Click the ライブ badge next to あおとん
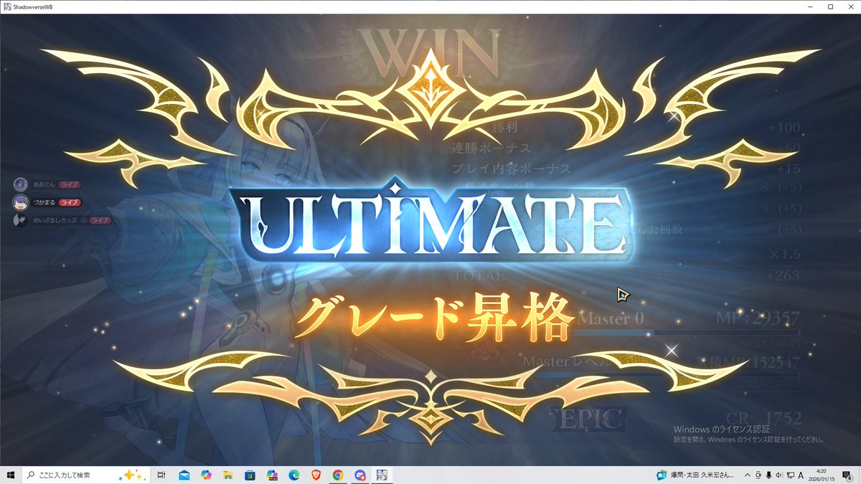 [69, 184]
